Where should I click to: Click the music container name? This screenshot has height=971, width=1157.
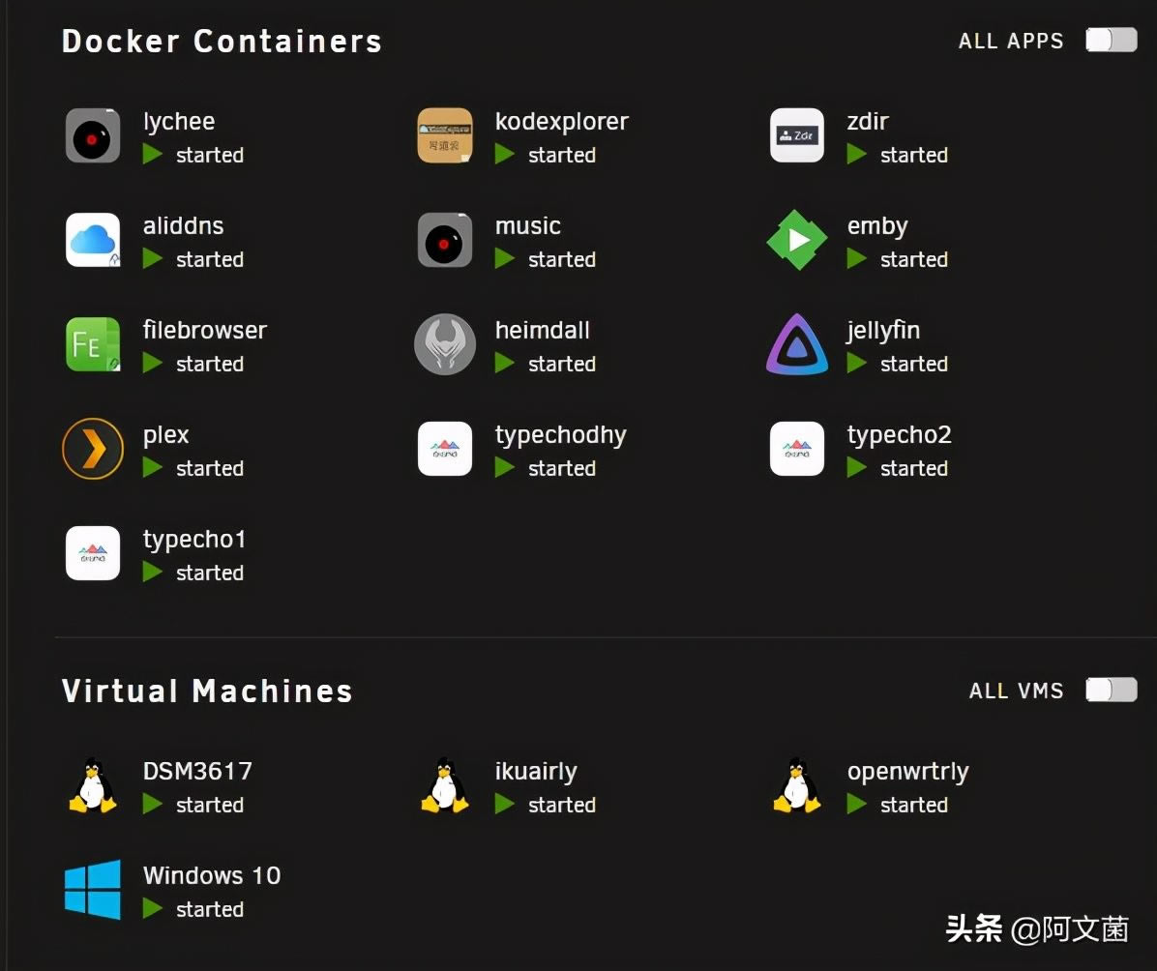pyautogui.click(x=527, y=225)
